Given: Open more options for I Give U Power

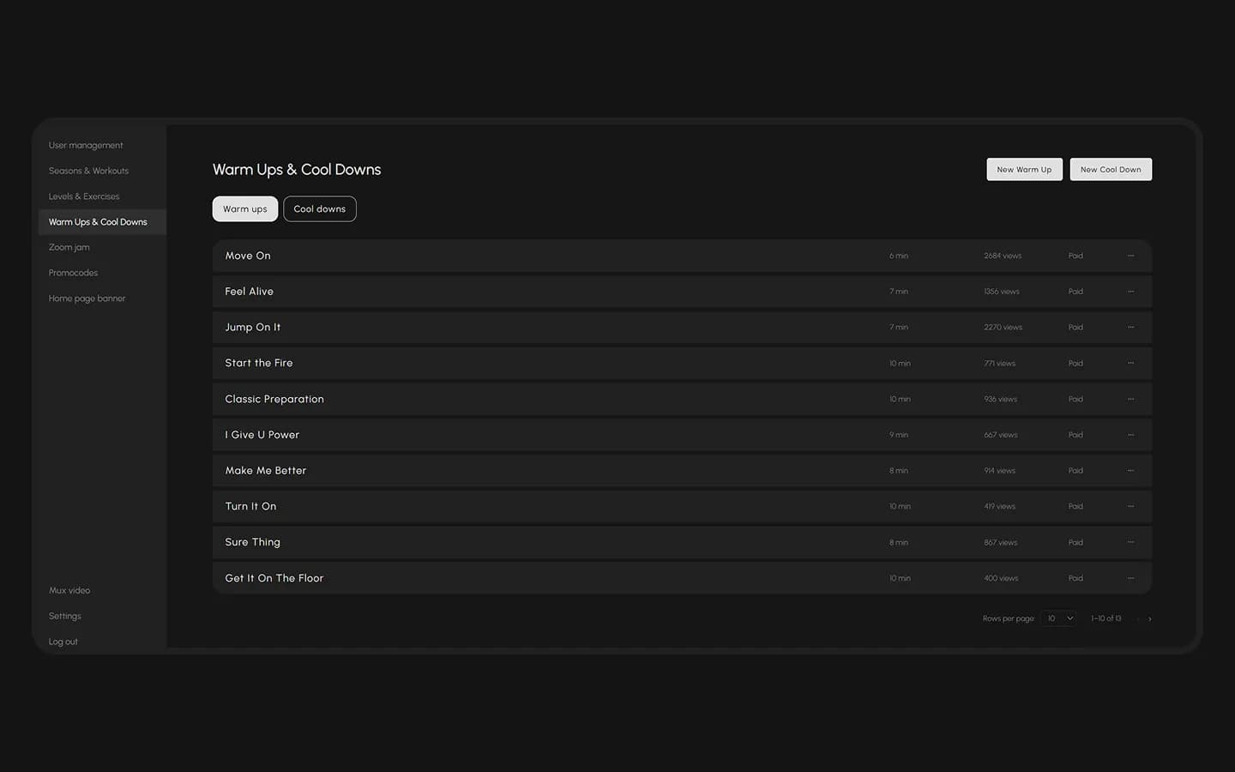Looking at the screenshot, I should pos(1130,435).
